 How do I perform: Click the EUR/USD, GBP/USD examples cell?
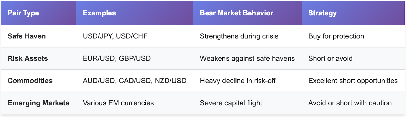pos(117,59)
